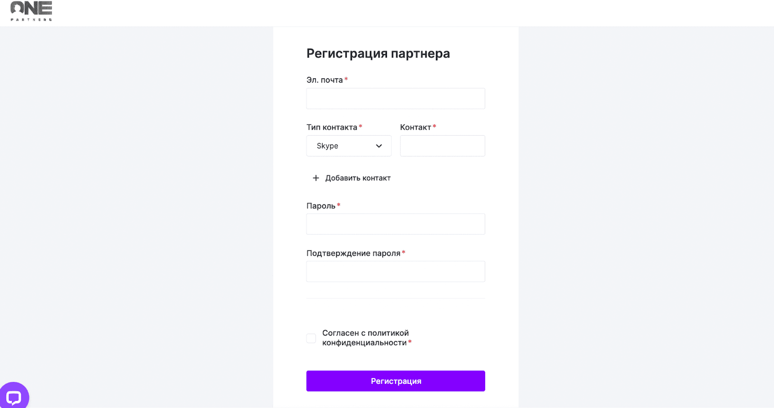Click the Контакт input field

(x=442, y=146)
